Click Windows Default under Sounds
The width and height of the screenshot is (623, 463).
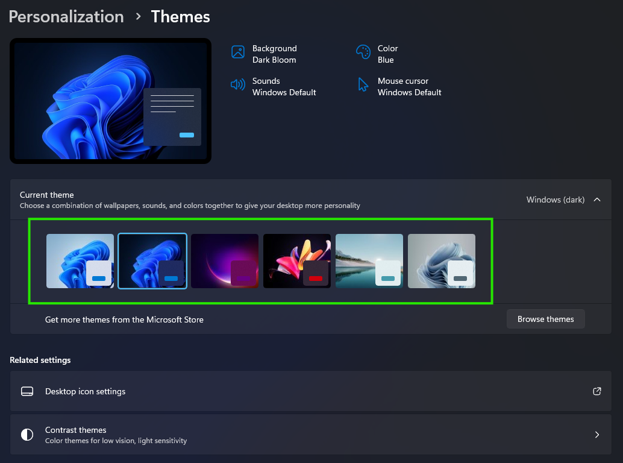(x=284, y=93)
